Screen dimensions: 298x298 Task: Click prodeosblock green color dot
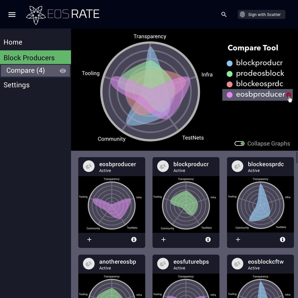tap(230, 74)
